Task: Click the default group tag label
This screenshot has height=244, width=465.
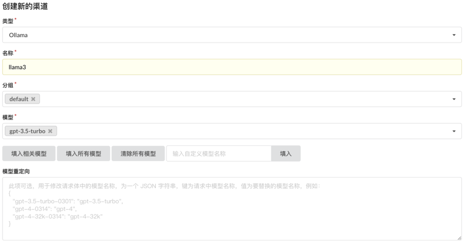Action: click(x=19, y=99)
